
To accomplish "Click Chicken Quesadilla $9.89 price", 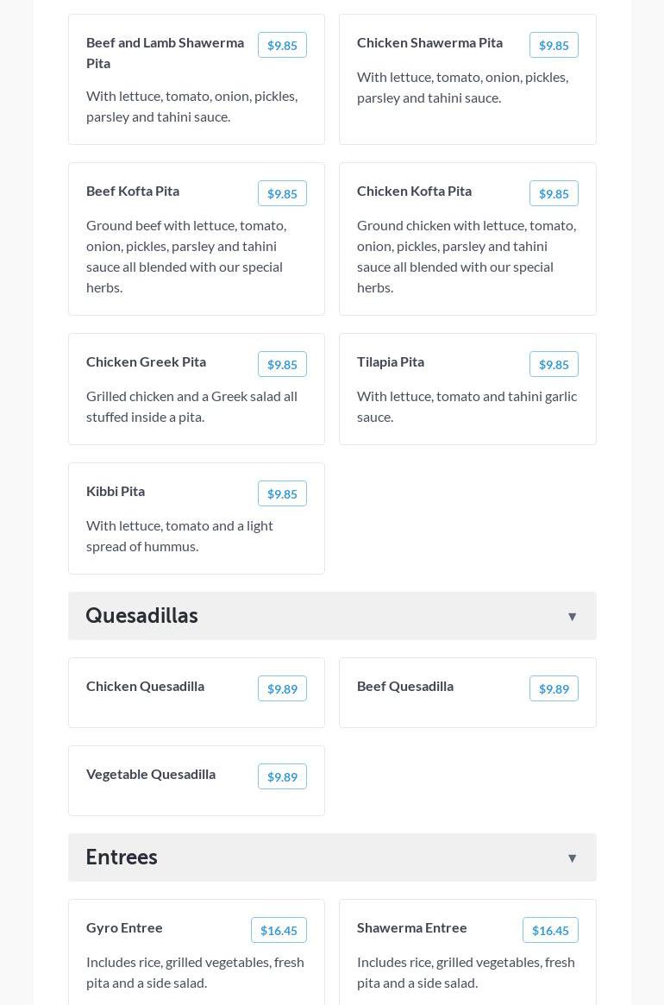I will pos(282,688).
